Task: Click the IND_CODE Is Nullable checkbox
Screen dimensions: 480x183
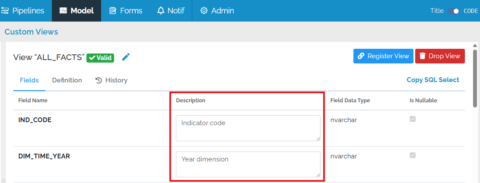Action: pyautogui.click(x=413, y=119)
